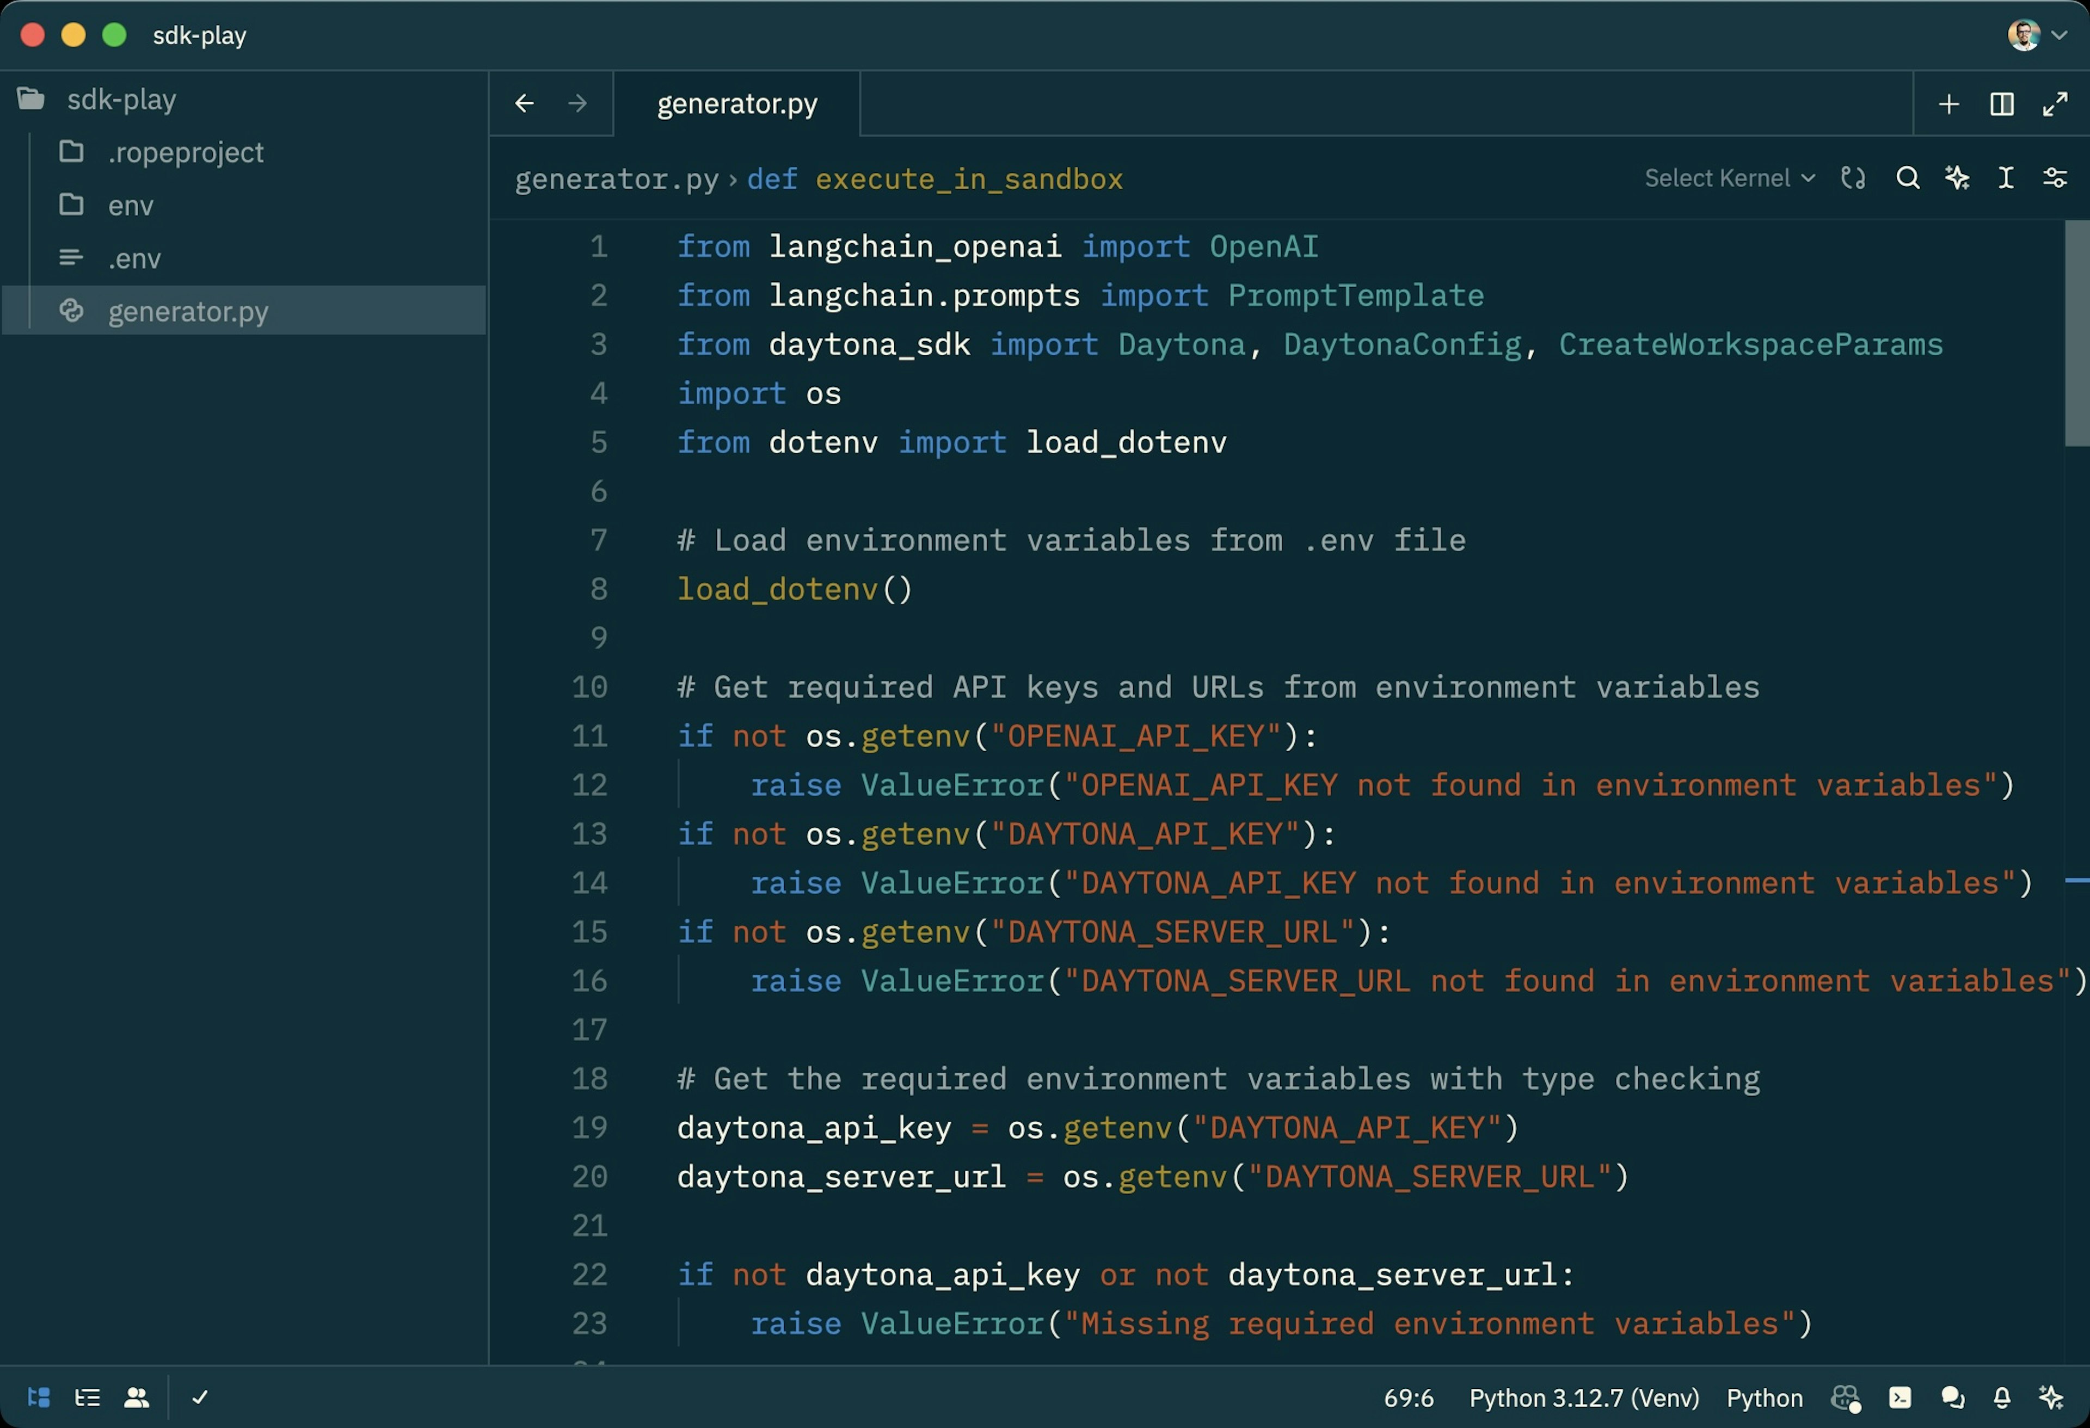Click def execute_in_sandbox breadcrumb symbol
Screen dimensions: 2090x1428
click(x=935, y=179)
